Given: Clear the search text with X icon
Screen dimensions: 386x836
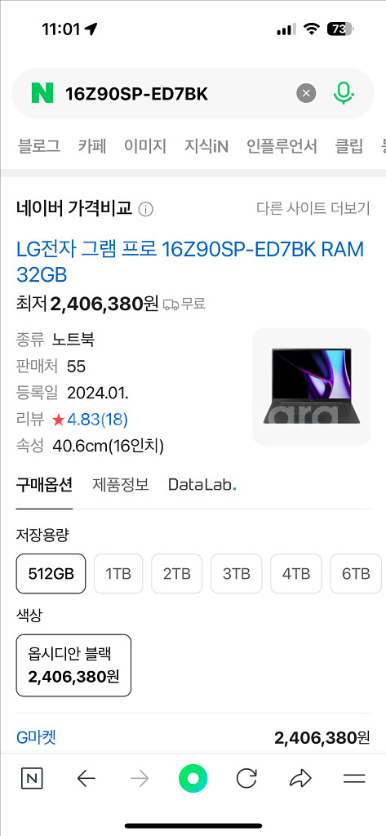Looking at the screenshot, I should (306, 94).
